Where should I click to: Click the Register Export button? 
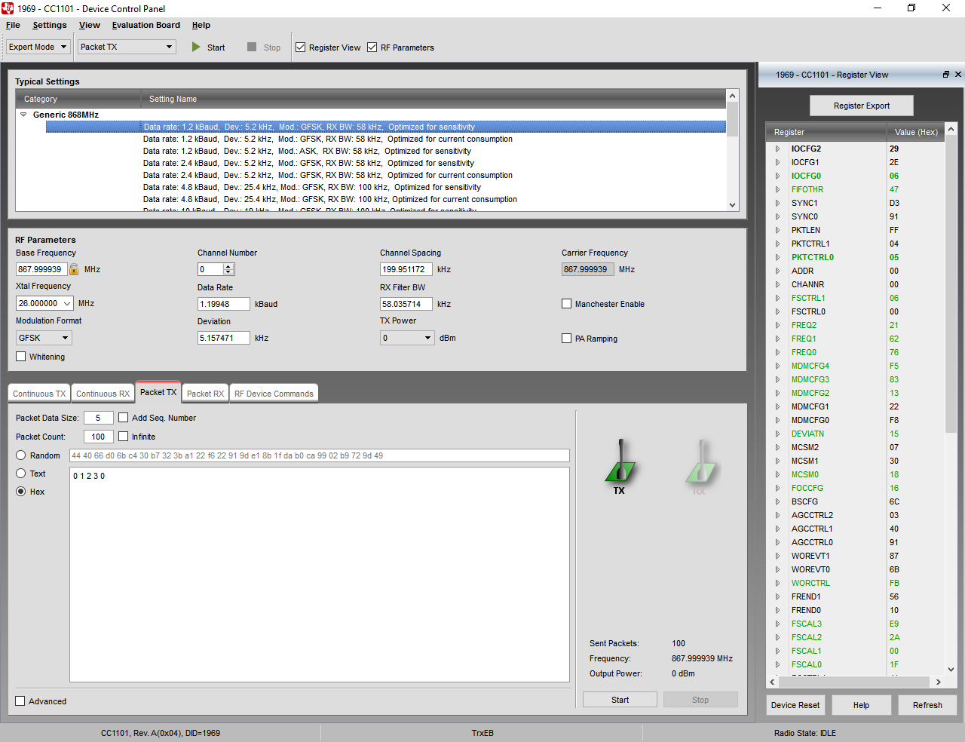point(861,105)
